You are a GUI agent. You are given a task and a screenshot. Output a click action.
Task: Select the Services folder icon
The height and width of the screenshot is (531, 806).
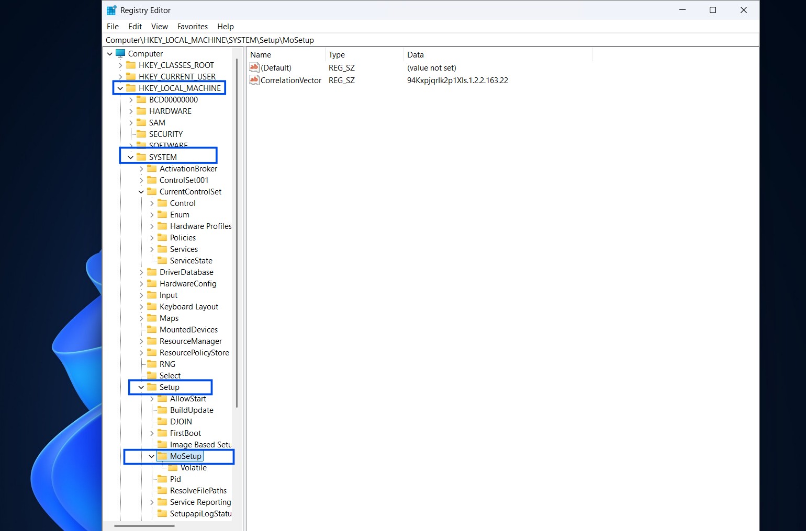click(x=163, y=249)
